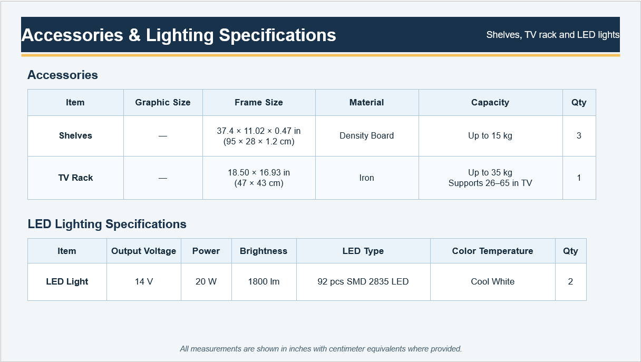Click the Up to 15 kg capacity cell
Viewport: 641px width, 362px height.
click(490, 135)
